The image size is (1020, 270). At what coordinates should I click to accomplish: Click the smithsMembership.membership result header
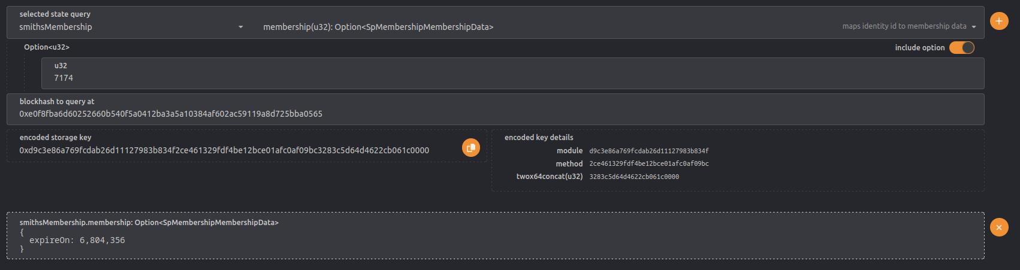pyautogui.click(x=149, y=222)
